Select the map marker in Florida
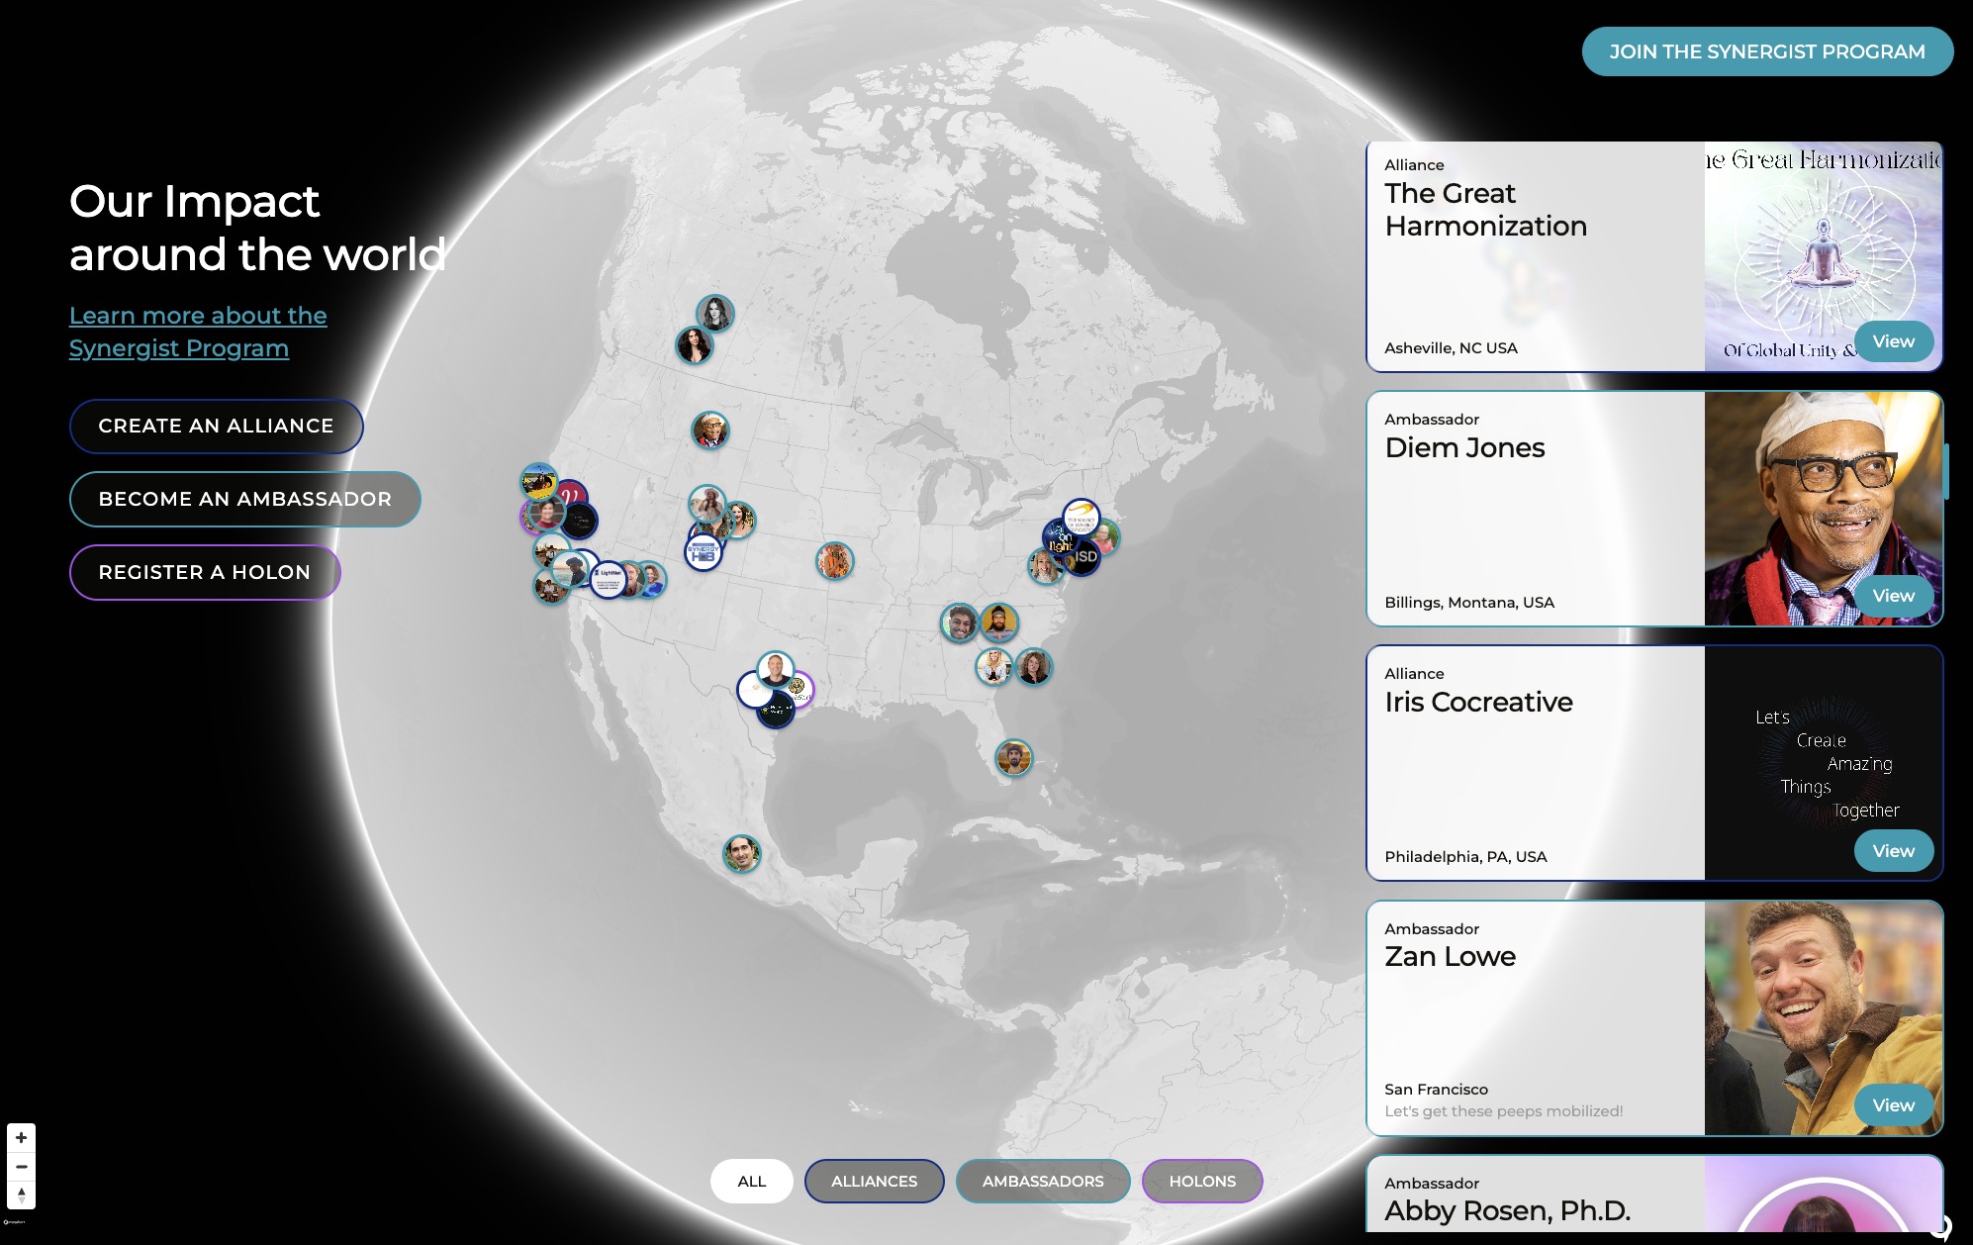 [x=1013, y=758]
